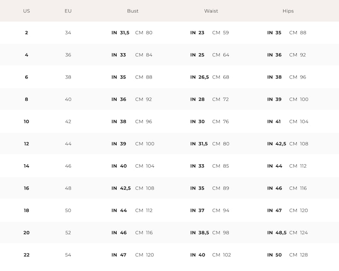Select waist value IN 38,5

(199, 233)
